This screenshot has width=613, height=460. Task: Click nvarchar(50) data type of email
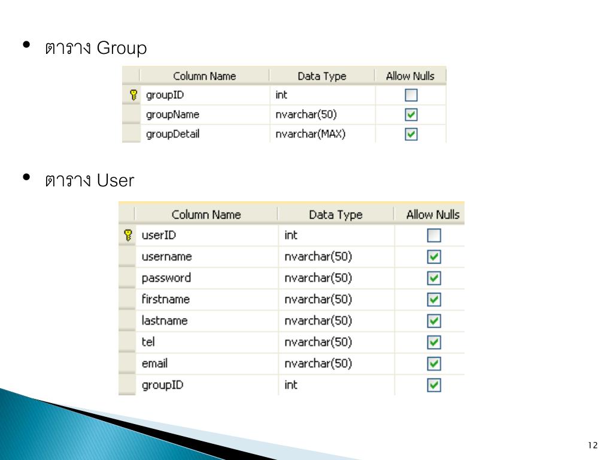(336, 364)
